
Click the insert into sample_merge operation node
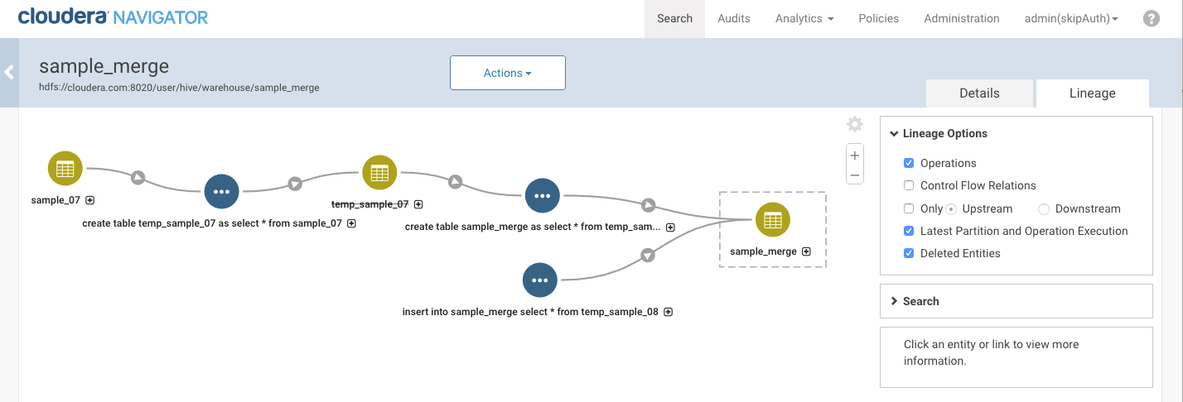(540, 280)
